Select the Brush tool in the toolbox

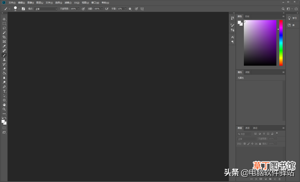pyautogui.click(x=4, y=55)
